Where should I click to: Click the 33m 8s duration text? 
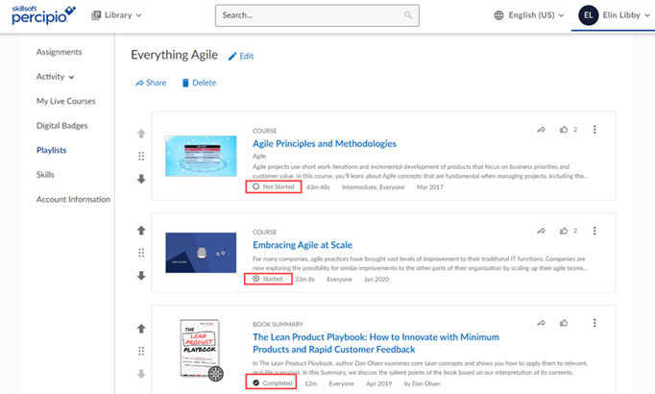[x=304, y=279]
